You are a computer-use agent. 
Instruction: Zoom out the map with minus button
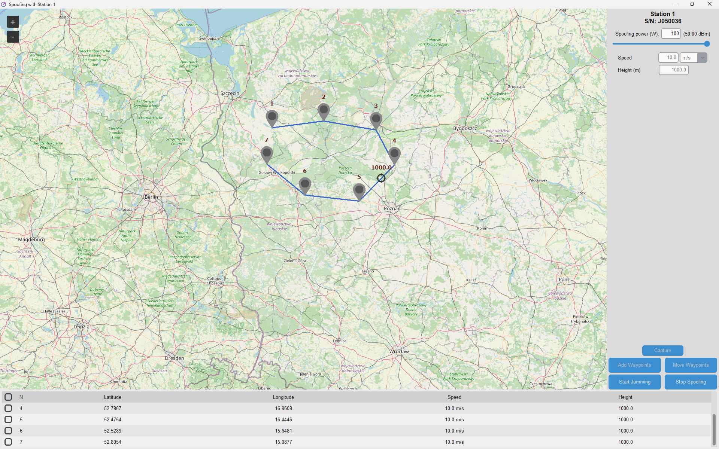13,37
